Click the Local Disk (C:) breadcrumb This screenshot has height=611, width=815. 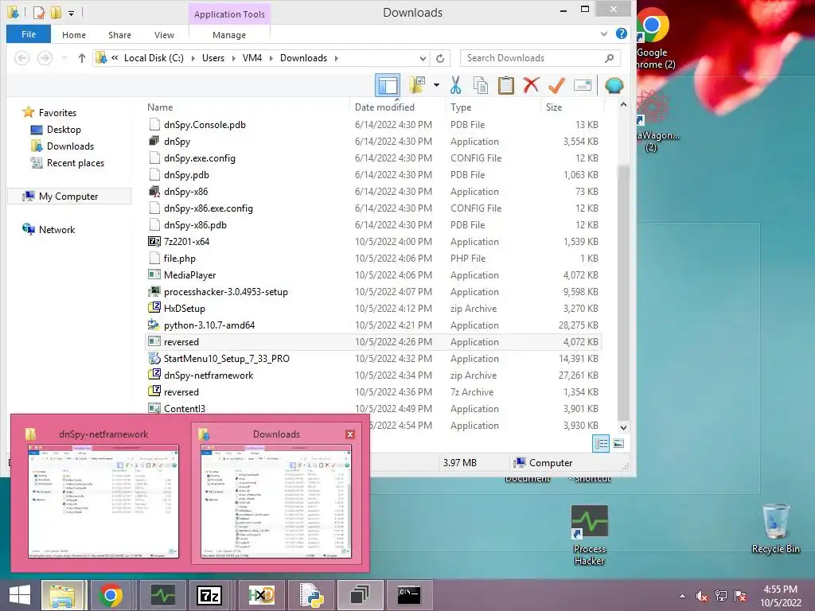click(x=154, y=58)
